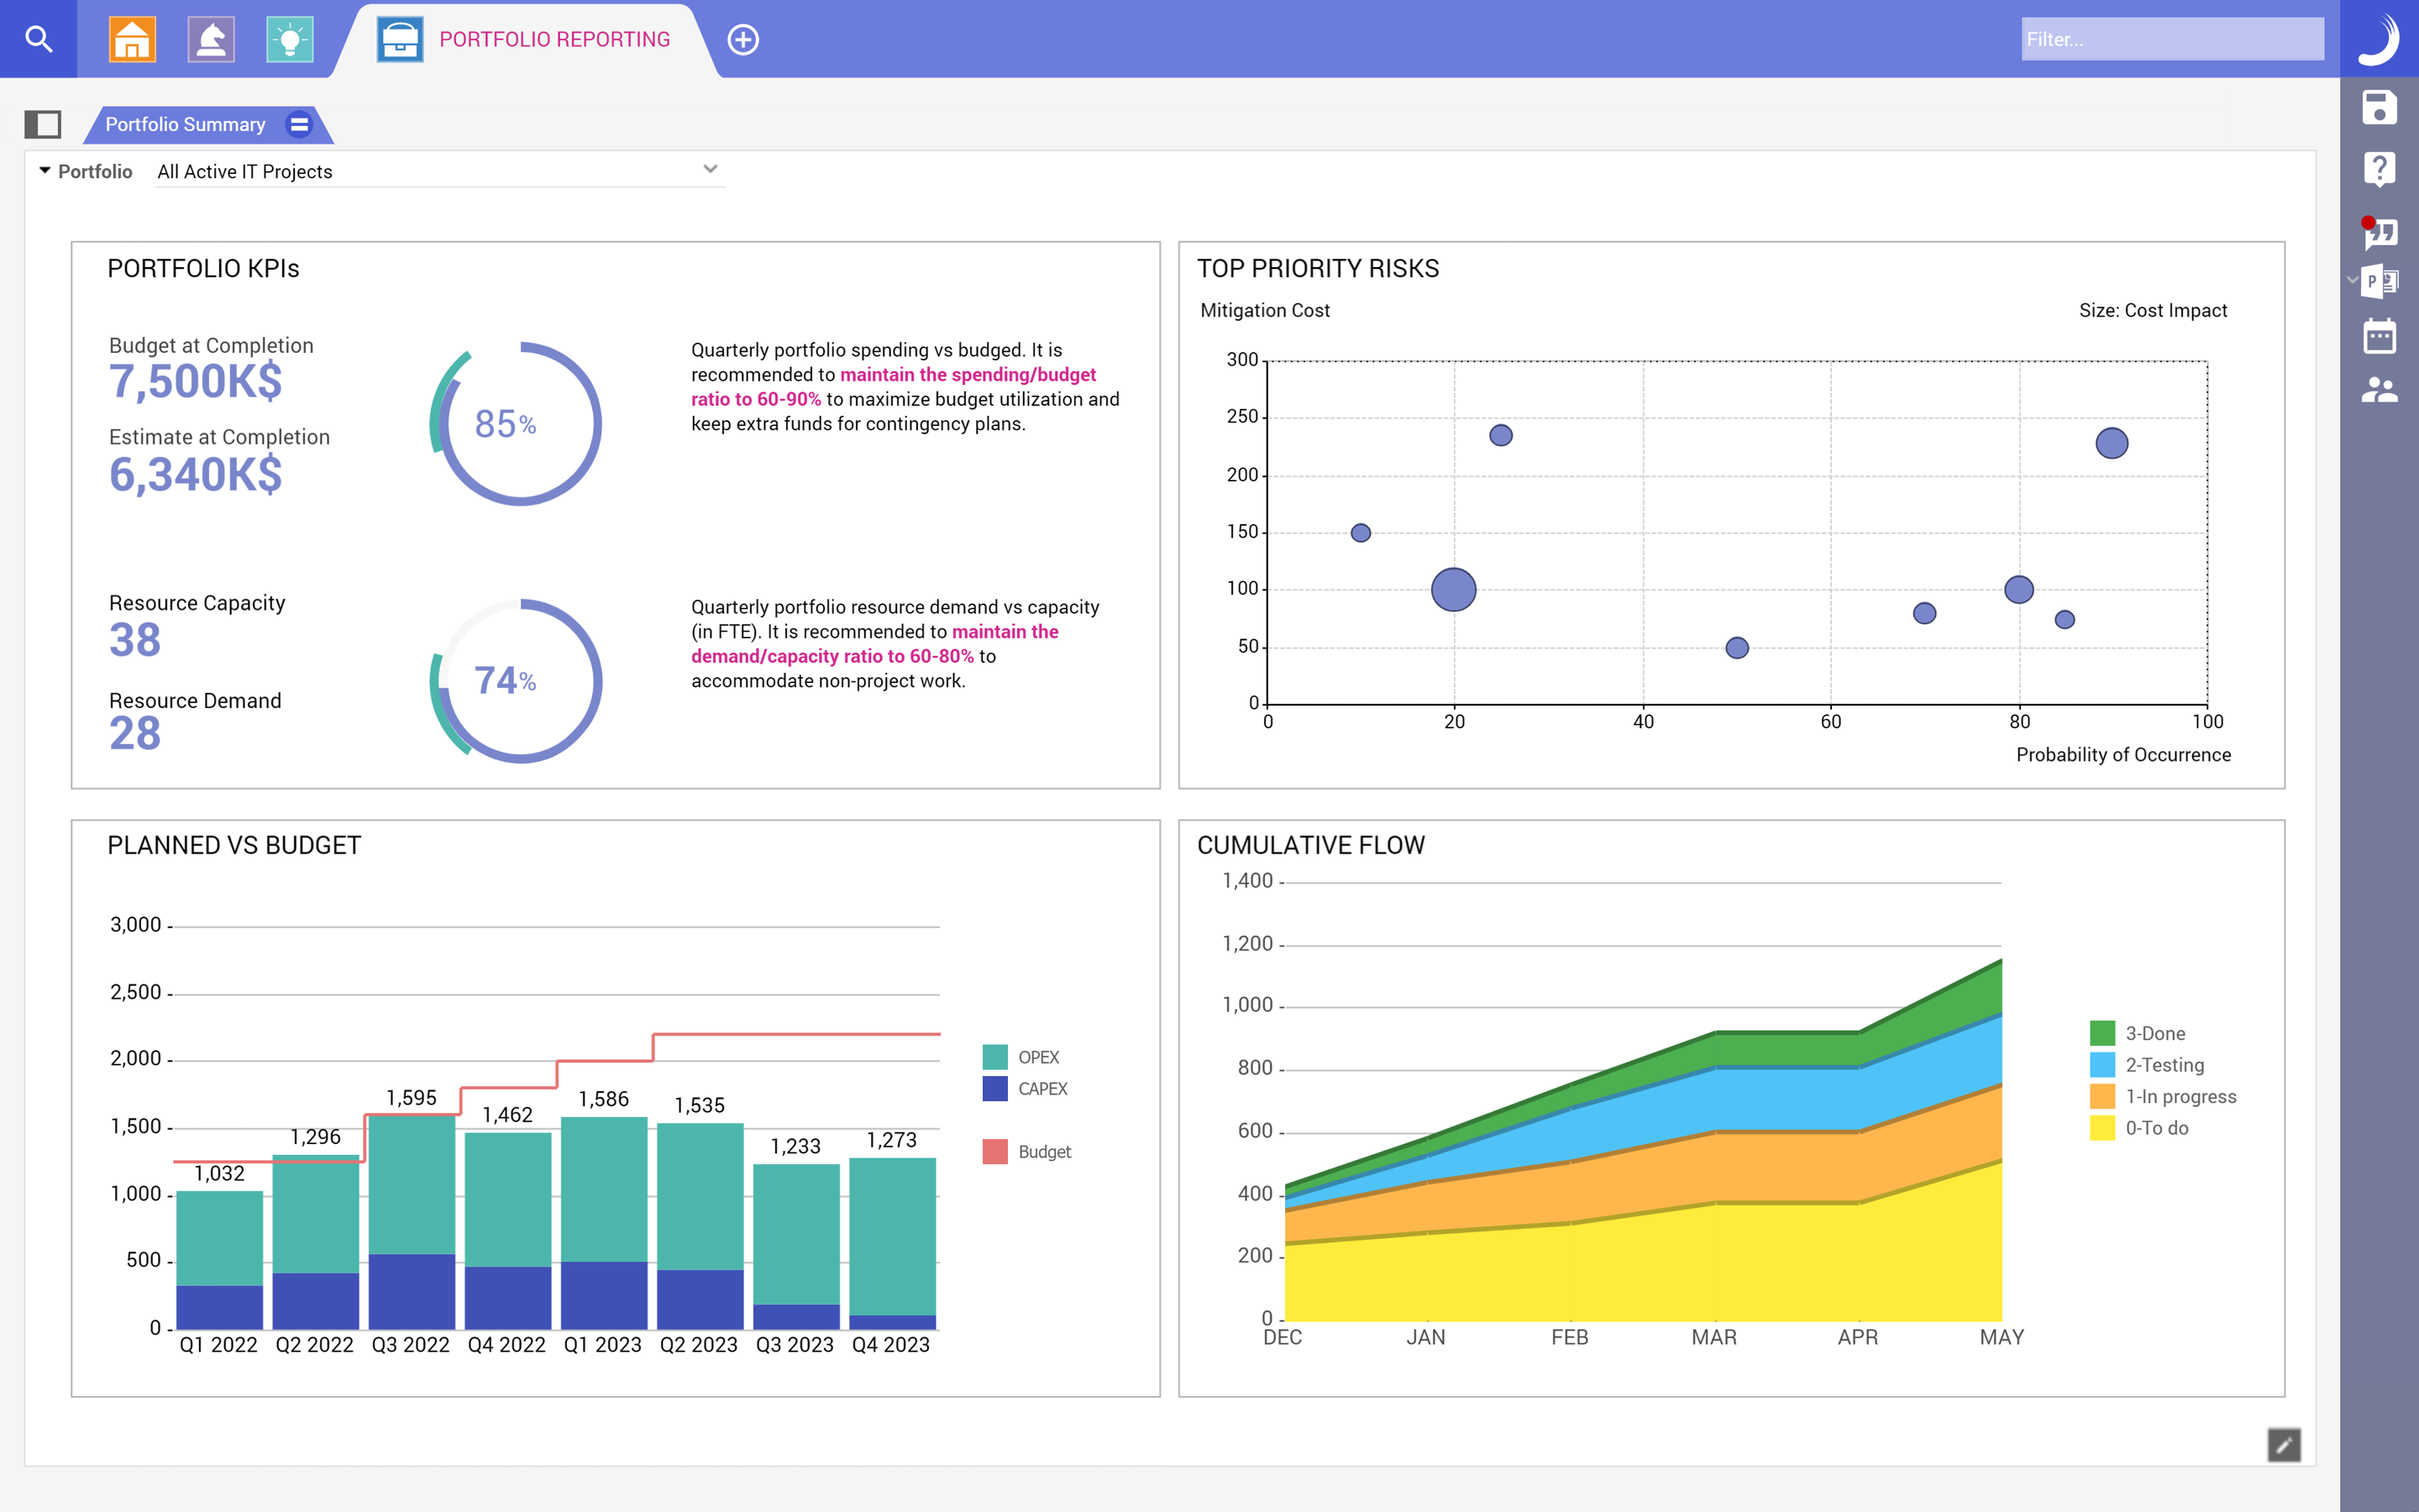2419x1512 pixels.
Task: Open Help from the right sidebar
Action: click(x=2380, y=170)
